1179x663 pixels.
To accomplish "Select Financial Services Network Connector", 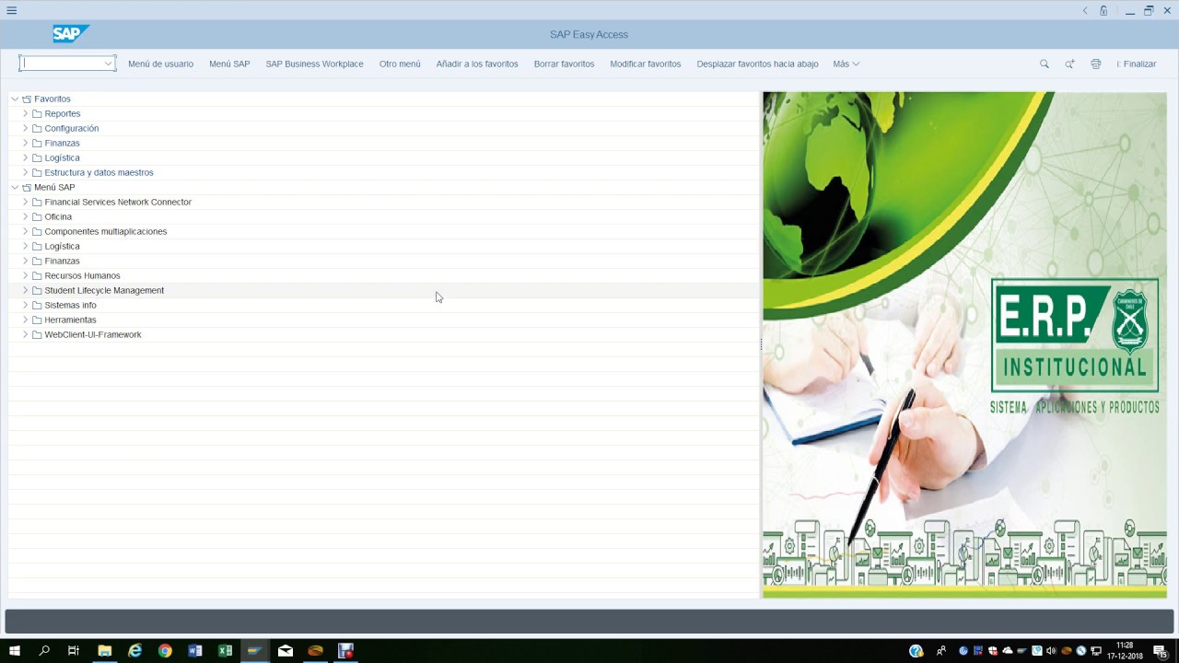I will 118,202.
